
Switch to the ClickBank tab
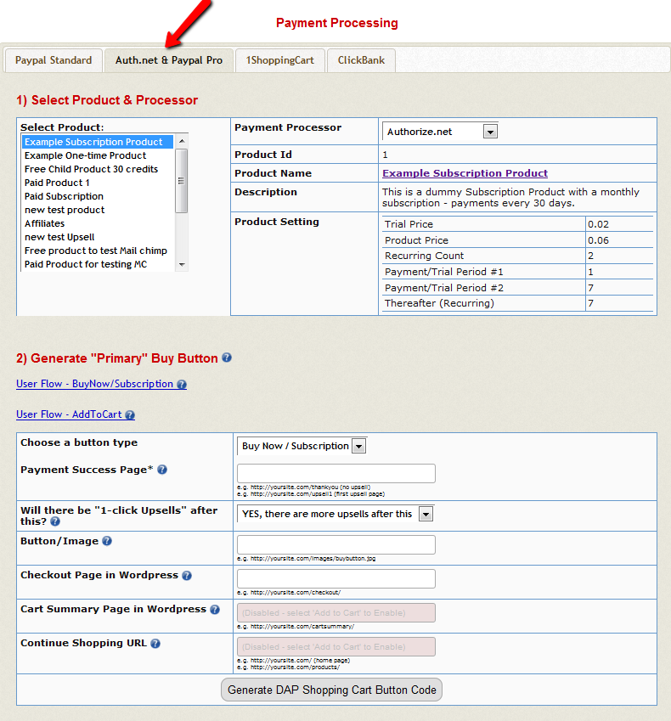[x=361, y=60]
